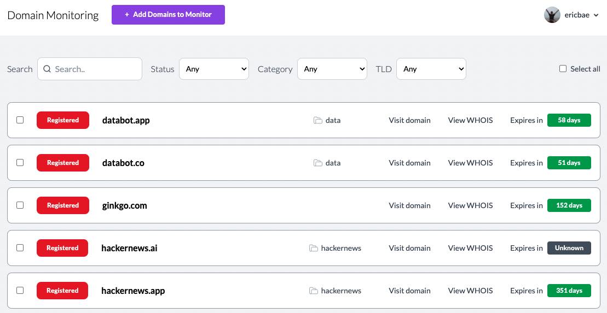The image size is (607, 313).
Task: Focus the Search input field
Action: coord(90,69)
